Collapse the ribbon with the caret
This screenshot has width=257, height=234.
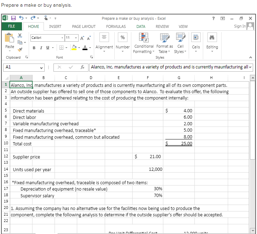click(x=250, y=58)
